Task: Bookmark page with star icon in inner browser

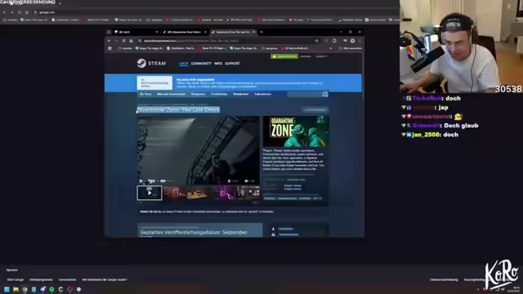Action: 316,41
